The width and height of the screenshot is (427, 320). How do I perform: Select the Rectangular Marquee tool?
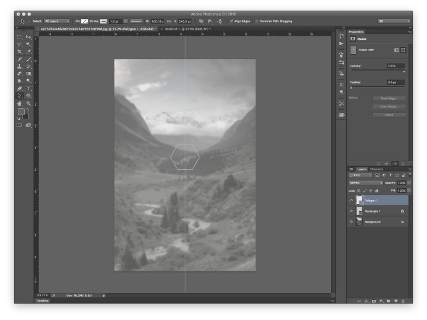pos(20,37)
